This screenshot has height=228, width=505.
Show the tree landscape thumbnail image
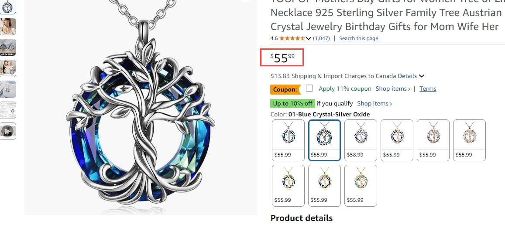point(8,48)
